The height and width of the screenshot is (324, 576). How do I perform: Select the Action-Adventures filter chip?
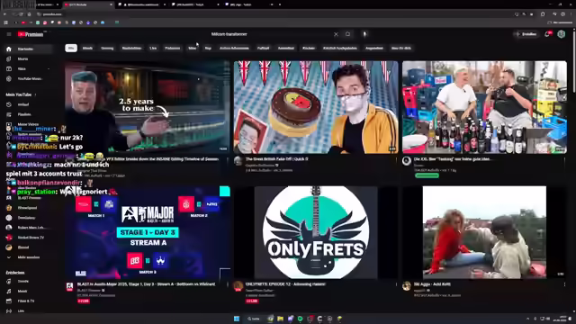234,48
